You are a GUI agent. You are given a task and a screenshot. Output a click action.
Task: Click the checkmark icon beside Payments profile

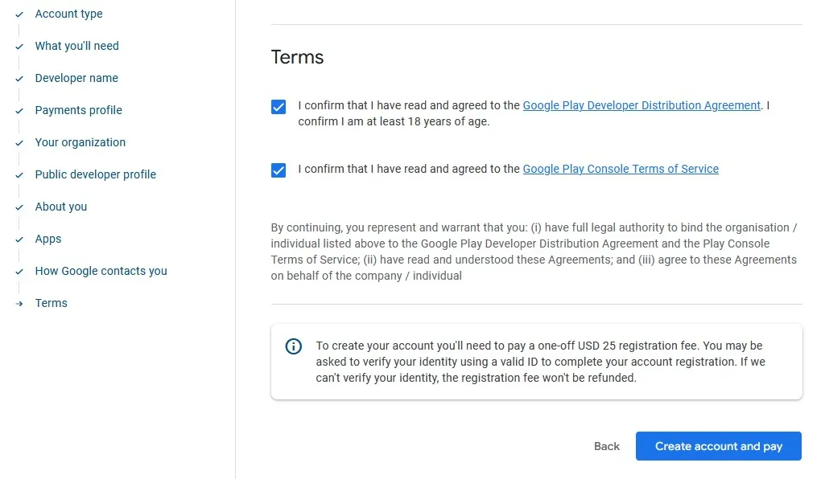(x=18, y=110)
